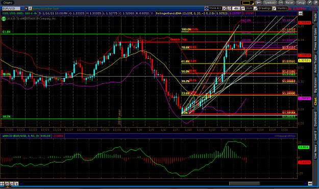This screenshot has width=319, height=189.
Task: Click the red -5.6336 MACD axis tag
Action: (x=304, y=162)
